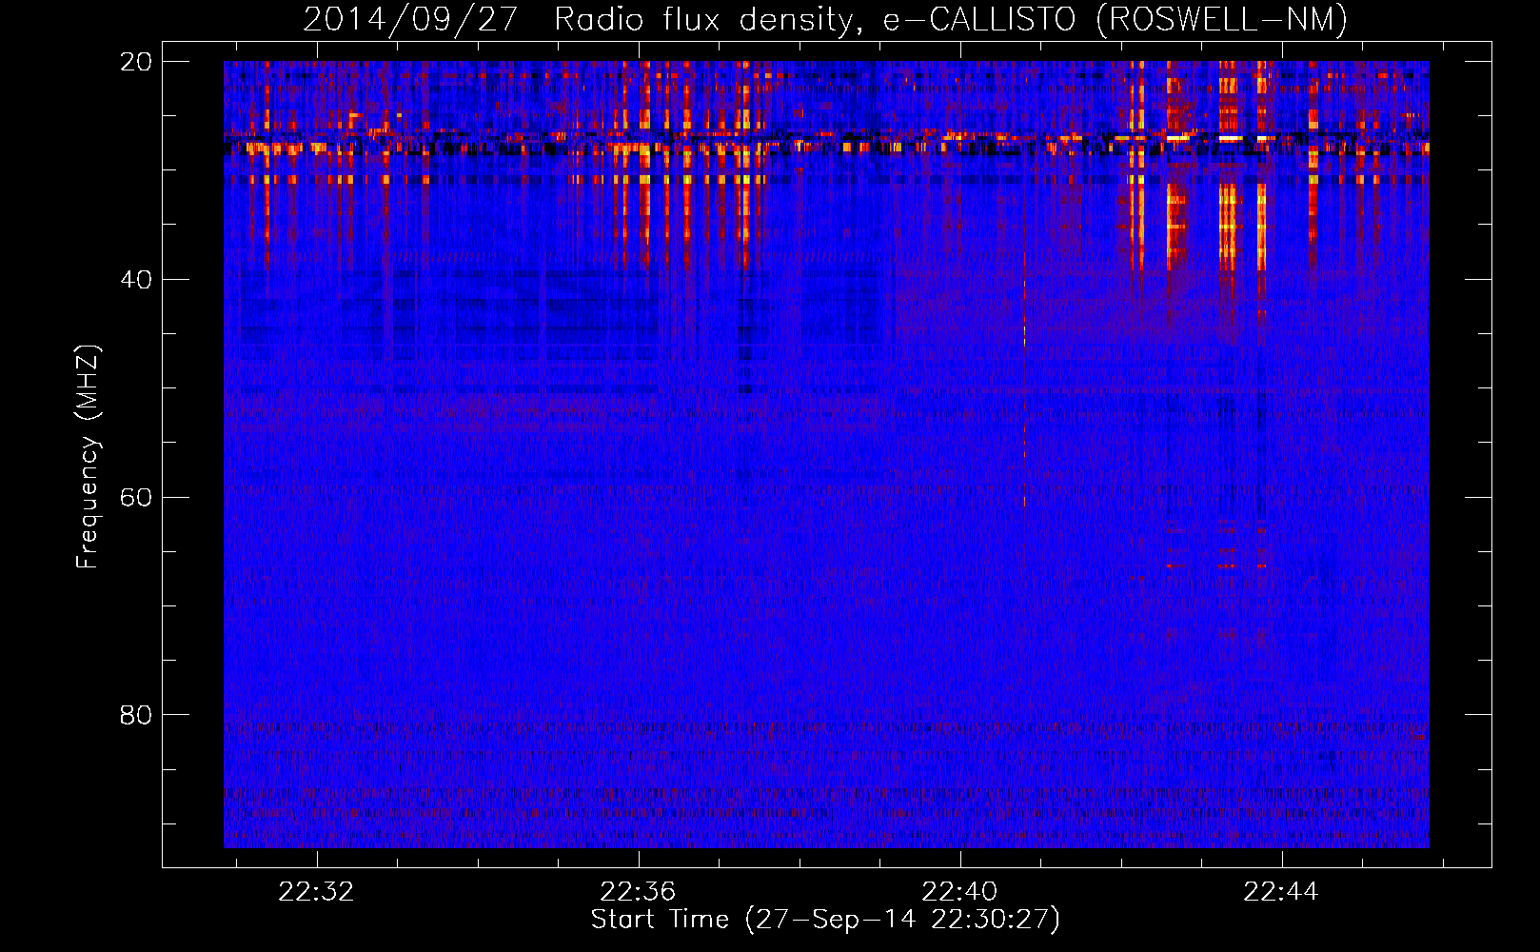
Task: Click the plot title '2014/09/27 Radio flux density'
Action: pyautogui.click(x=582, y=19)
